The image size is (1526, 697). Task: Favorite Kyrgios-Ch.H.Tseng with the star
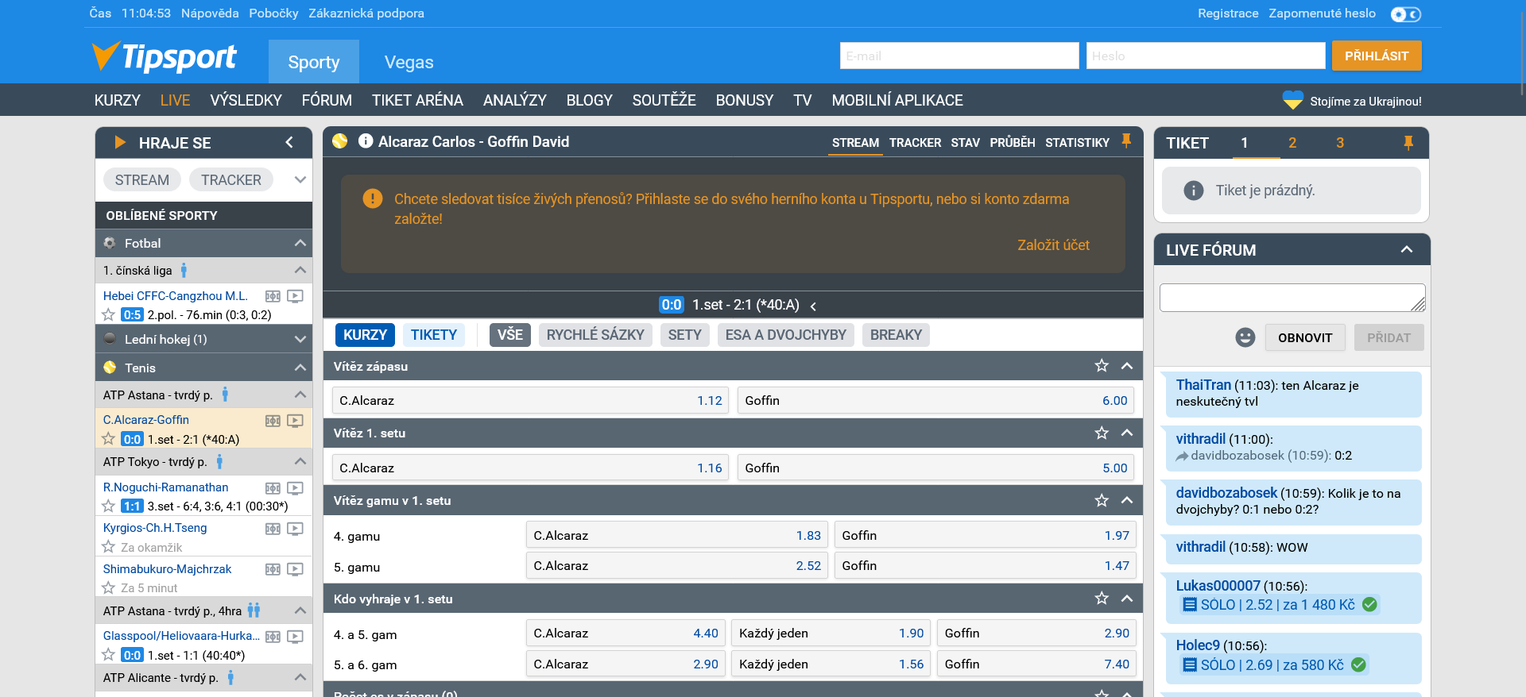[x=109, y=547]
